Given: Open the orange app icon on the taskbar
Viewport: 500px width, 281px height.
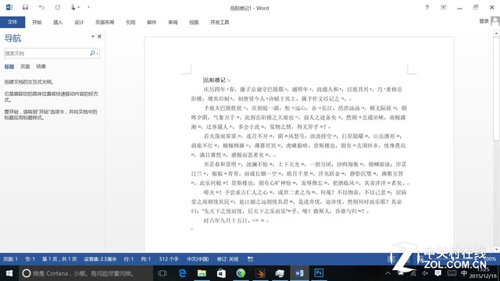Looking at the screenshot, I should pyautogui.click(x=260, y=273).
